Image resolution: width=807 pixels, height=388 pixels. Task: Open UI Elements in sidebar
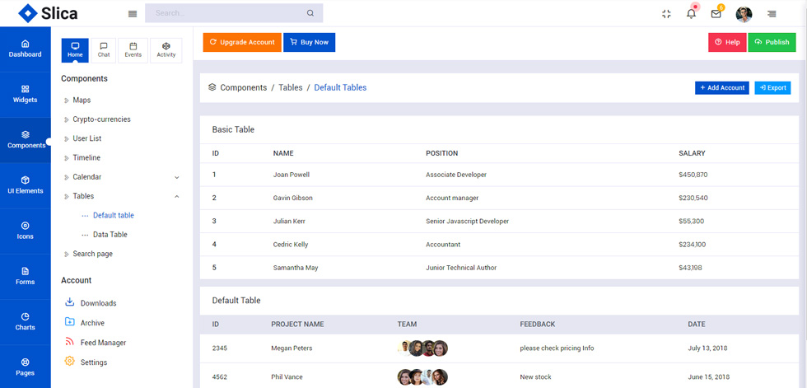tap(26, 185)
